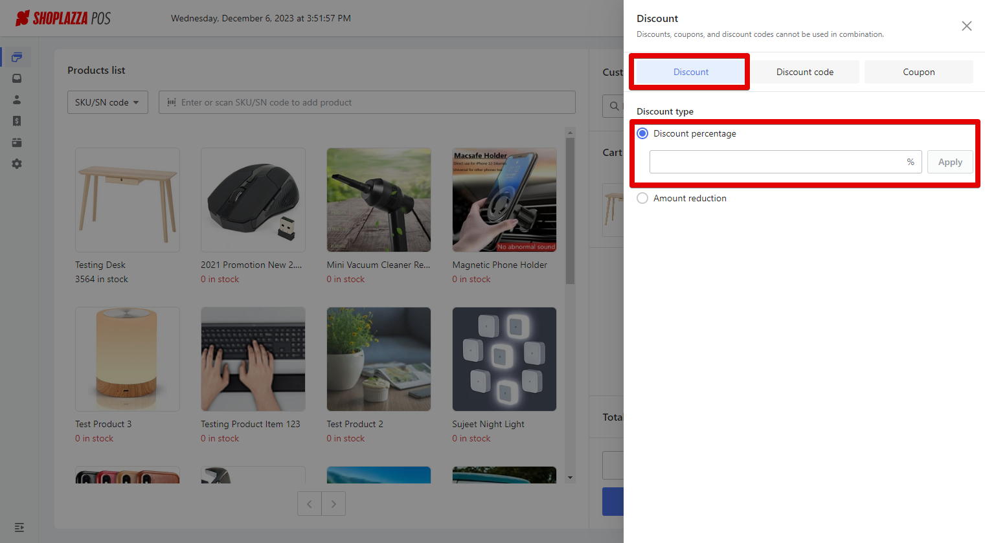The width and height of the screenshot is (985, 543).
Task: Click the "Sujeet Night Light" name
Action: click(488, 424)
